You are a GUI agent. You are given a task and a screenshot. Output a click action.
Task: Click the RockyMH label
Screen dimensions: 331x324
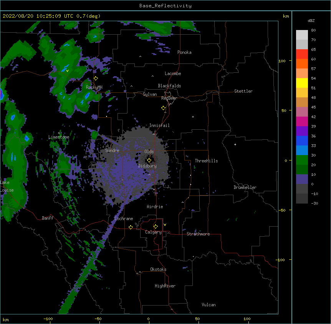coord(94,87)
